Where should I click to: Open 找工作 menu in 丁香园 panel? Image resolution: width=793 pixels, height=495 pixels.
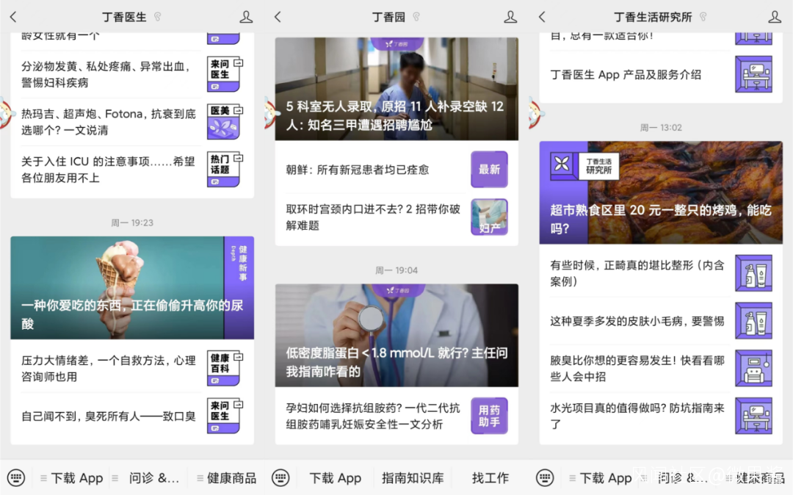490,478
